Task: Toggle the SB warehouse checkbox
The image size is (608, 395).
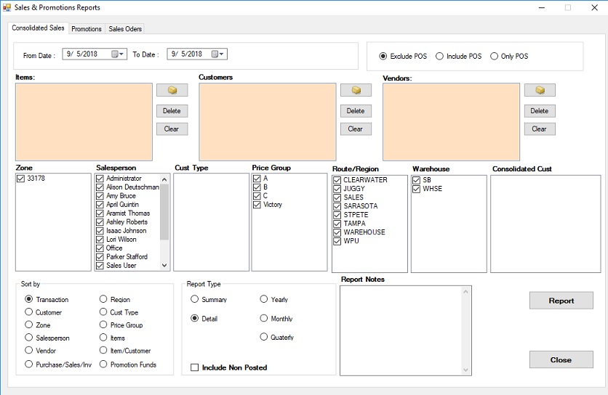Action: coord(417,180)
